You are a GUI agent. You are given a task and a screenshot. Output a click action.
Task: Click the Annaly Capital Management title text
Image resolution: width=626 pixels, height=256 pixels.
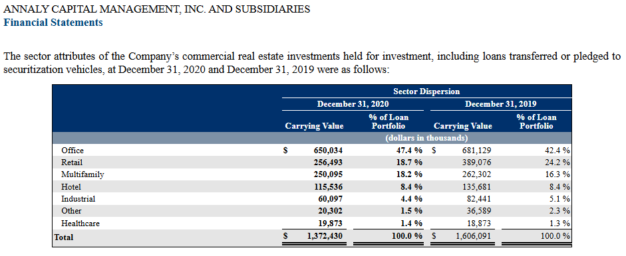156,9
